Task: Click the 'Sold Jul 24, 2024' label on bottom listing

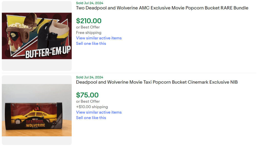Action: point(89,77)
